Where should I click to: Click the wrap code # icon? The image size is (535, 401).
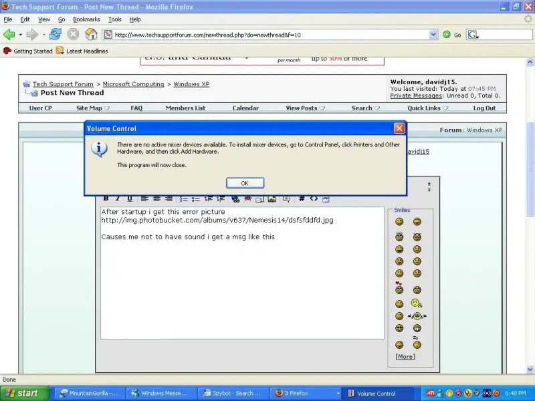(x=302, y=198)
